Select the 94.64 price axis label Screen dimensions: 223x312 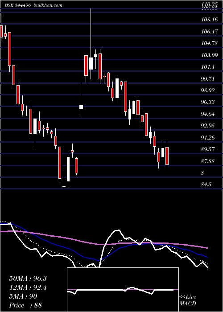[208, 114]
